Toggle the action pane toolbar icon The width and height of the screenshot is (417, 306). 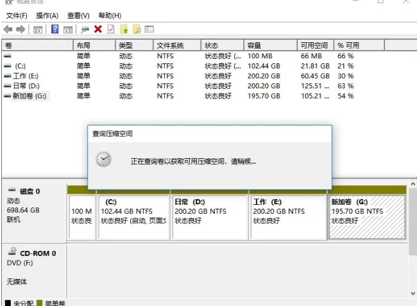68,29
